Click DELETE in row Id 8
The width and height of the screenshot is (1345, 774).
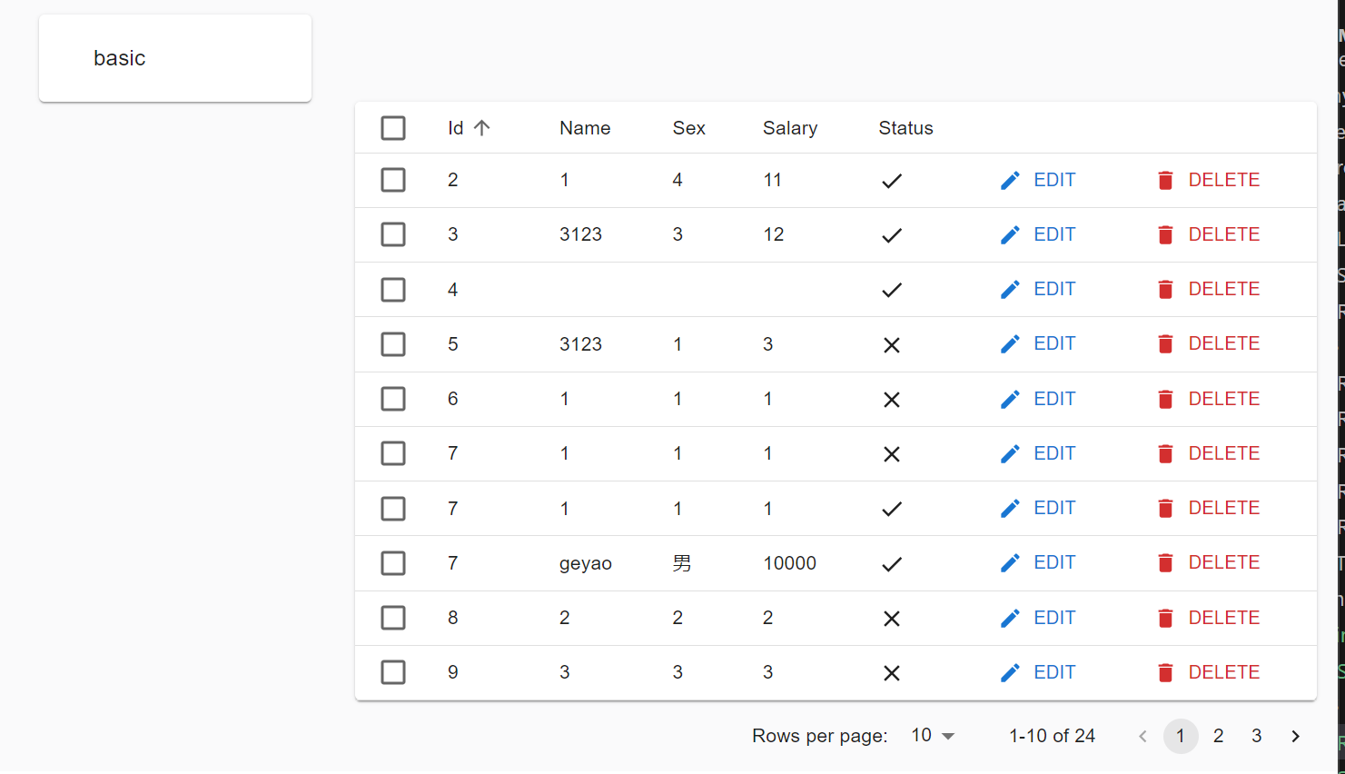pos(1209,618)
